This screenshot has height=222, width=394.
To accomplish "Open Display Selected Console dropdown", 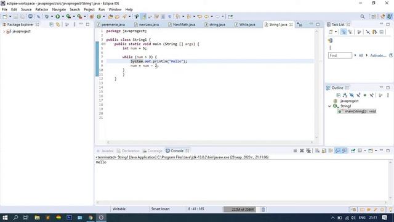I will [365, 150].
